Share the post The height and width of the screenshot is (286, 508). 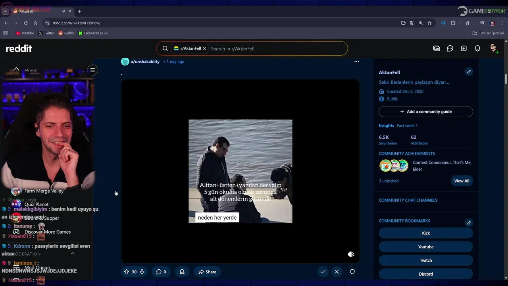[x=207, y=272]
